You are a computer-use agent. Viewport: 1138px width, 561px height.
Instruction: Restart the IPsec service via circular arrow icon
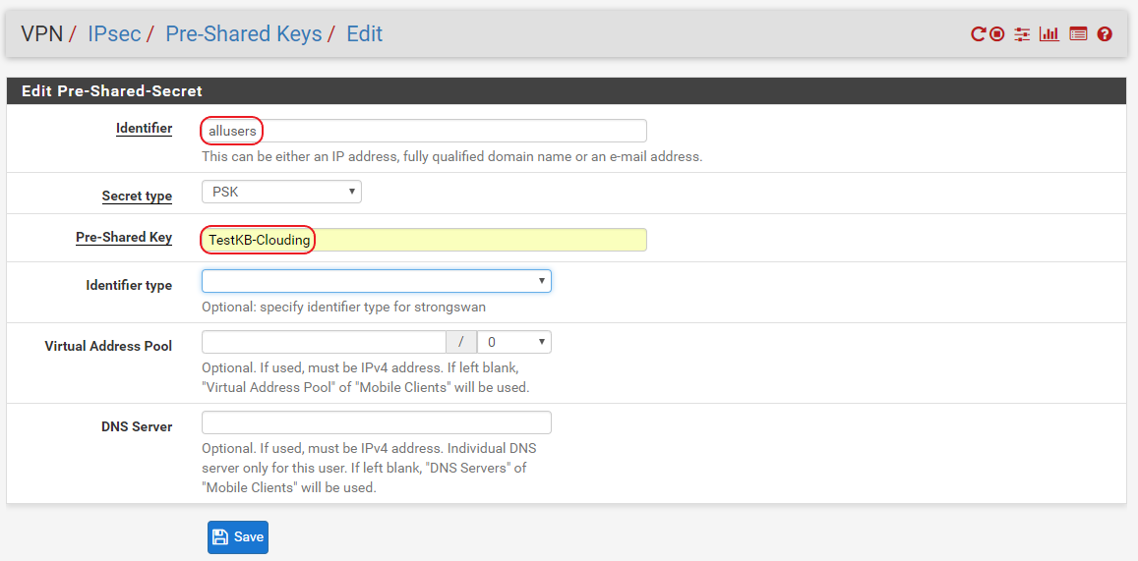click(x=979, y=34)
